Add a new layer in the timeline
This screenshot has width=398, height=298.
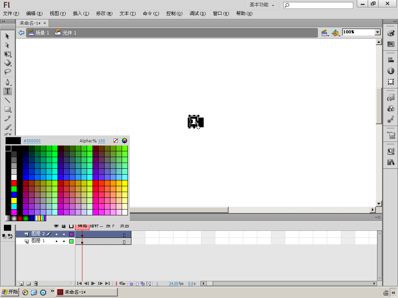tap(22, 284)
